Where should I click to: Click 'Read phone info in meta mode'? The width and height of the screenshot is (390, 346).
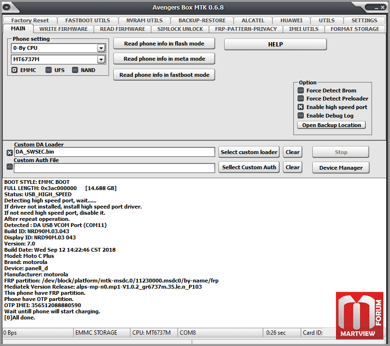click(x=164, y=59)
